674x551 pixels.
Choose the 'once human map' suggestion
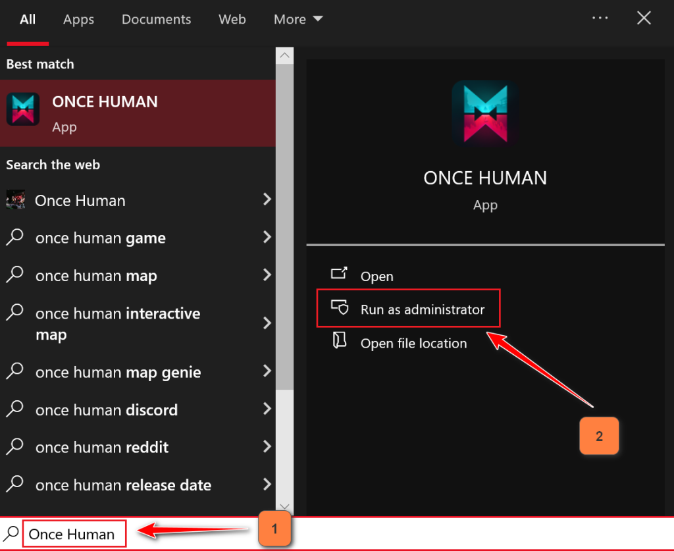[x=138, y=275]
